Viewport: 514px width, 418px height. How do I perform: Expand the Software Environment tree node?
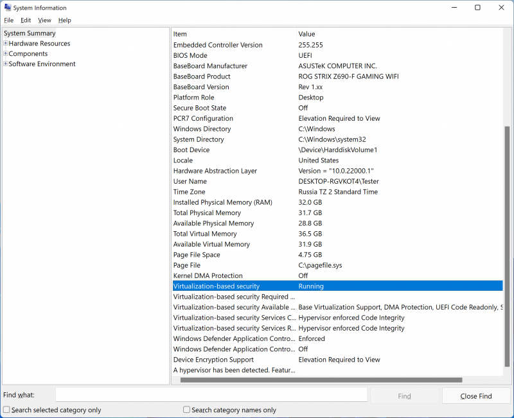tap(6, 64)
